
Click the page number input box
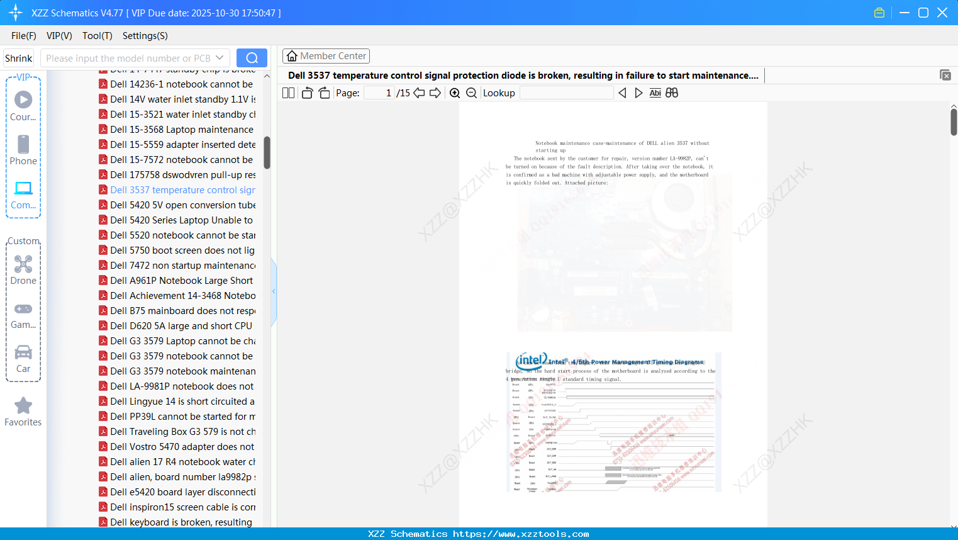(379, 93)
